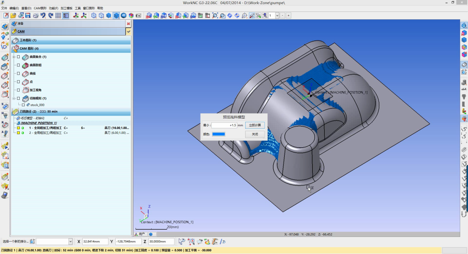The width and height of the screenshot is (468, 254).
Task: Open the CAM图形 menu
Action: click(x=40, y=8)
